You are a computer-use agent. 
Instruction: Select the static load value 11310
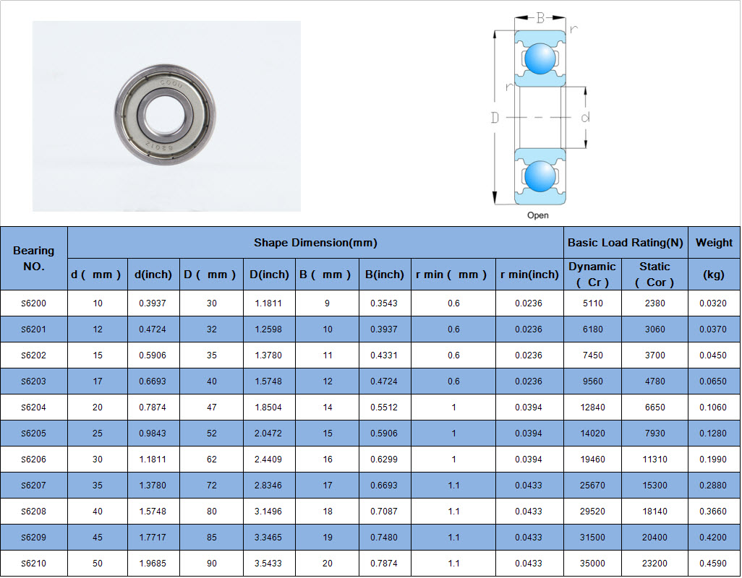[x=654, y=460]
